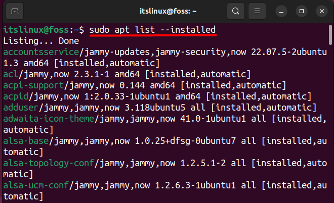Click the adwaita-icon-theme package name
334x203 pixels.
click(x=46, y=118)
